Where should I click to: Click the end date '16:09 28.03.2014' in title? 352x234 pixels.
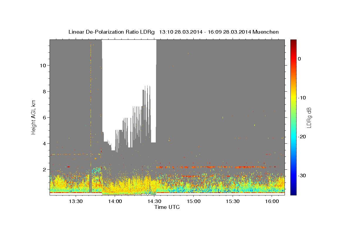coord(229,32)
